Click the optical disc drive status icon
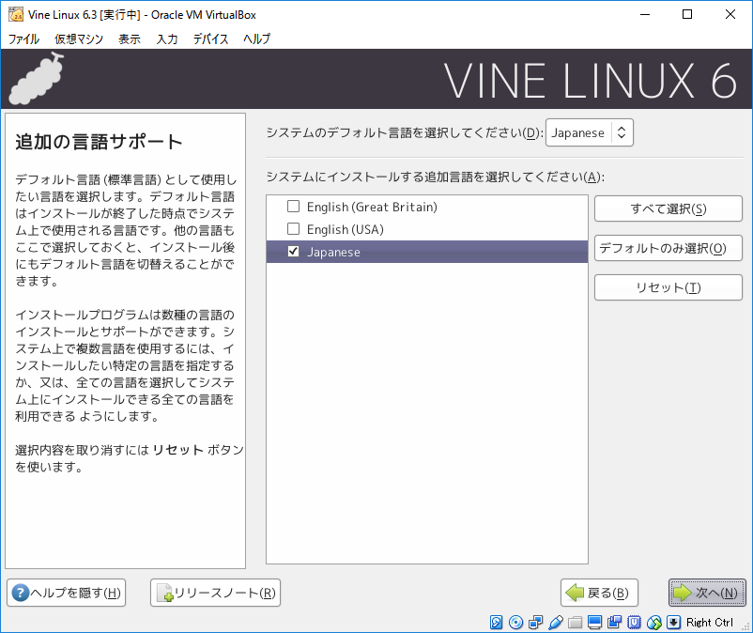 [x=515, y=623]
